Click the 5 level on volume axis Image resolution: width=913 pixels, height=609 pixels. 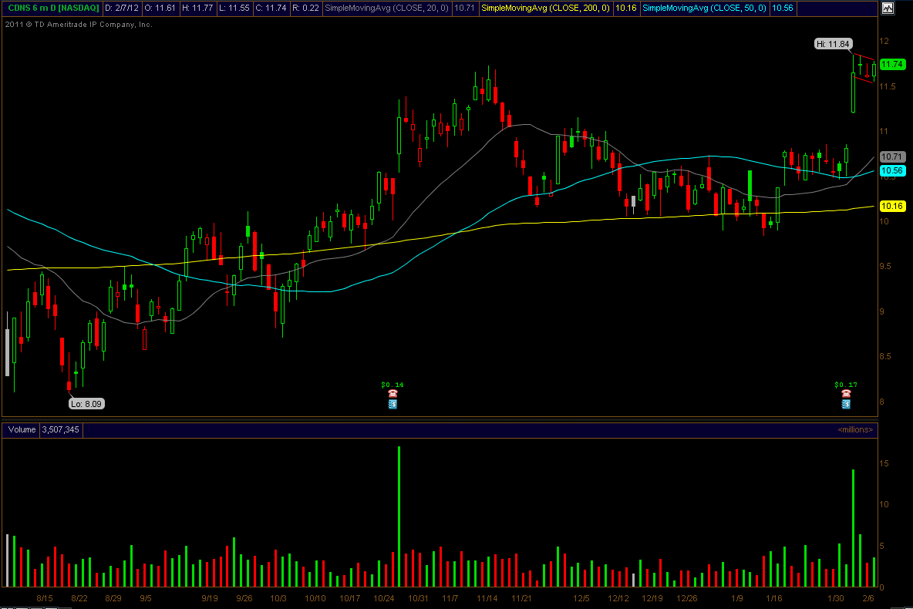(x=881, y=546)
